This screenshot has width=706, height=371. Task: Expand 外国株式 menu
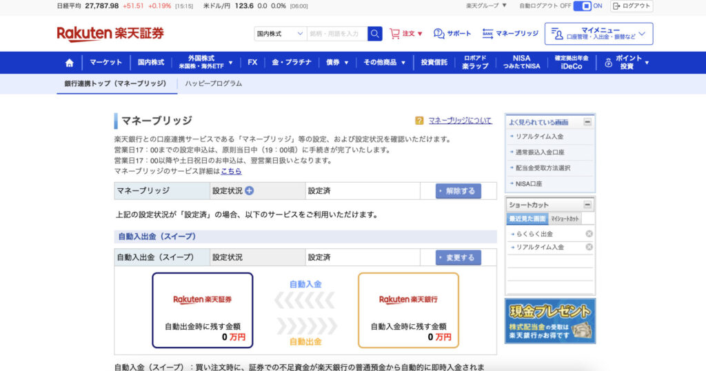(x=205, y=63)
